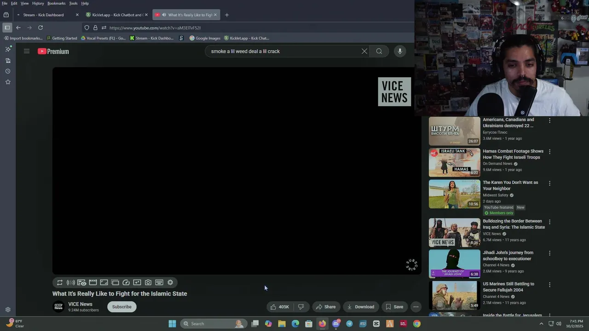Open options for Jihadi John's journey video
This screenshot has width=589, height=331.
coord(549,253)
